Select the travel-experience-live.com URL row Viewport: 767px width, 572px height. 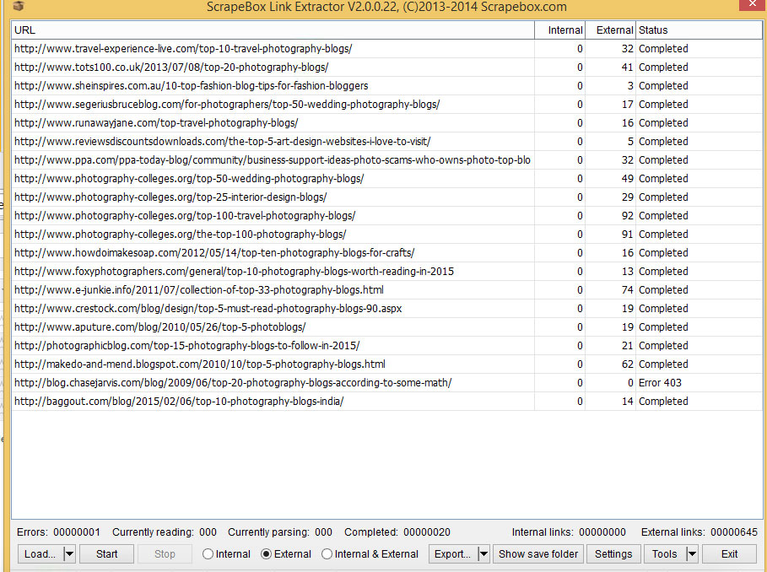point(183,49)
